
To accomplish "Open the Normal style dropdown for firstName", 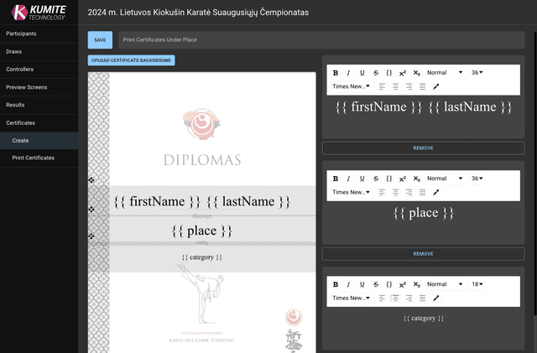I will pyautogui.click(x=445, y=73).
